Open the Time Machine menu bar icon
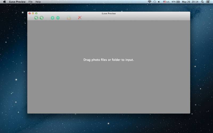213x133 pixels. point(155,2)
